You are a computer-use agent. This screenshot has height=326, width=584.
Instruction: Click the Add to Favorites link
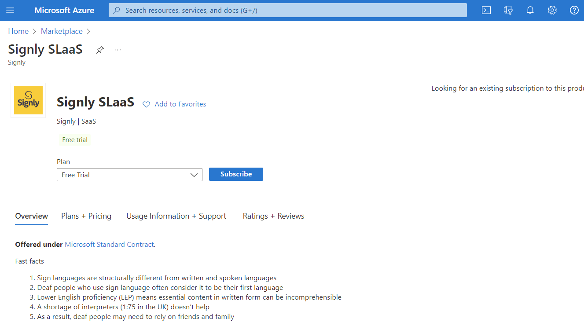point(180,104)
